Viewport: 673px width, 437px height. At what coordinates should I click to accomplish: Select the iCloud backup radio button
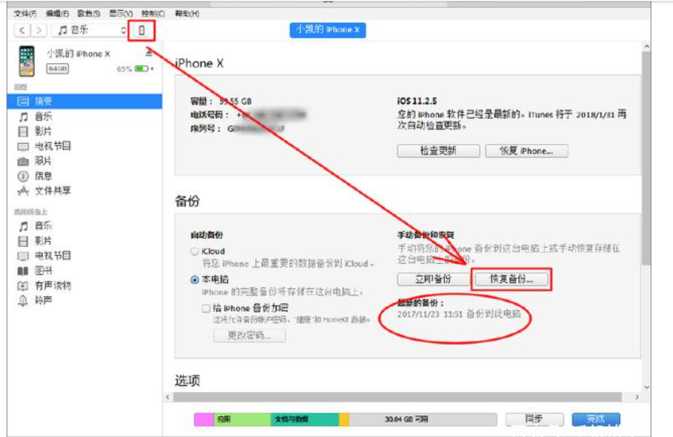pyautogui.click(x=195, y=251)
